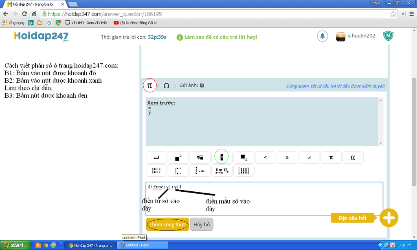Insert the alpha symbol

(x=353, y=158)
